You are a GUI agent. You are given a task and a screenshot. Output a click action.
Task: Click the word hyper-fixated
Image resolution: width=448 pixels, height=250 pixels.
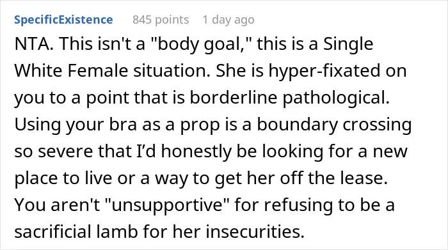(x=324, y=71)
